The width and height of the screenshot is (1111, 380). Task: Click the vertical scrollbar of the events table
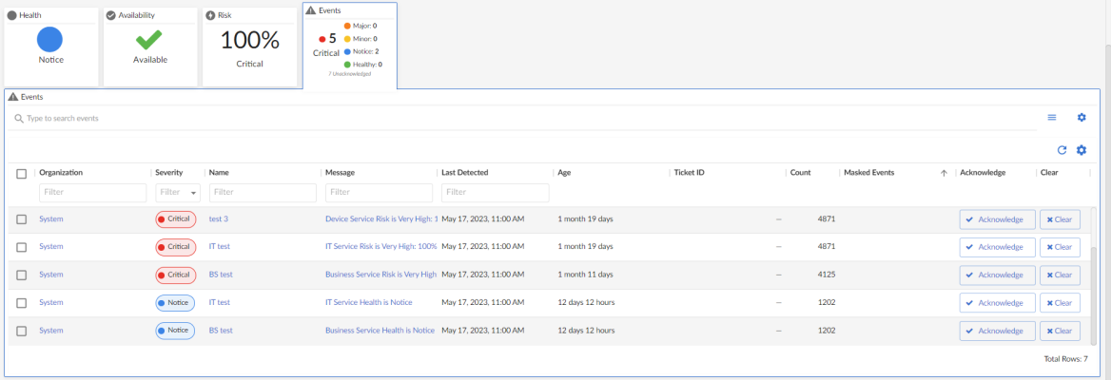point(1092,275)
